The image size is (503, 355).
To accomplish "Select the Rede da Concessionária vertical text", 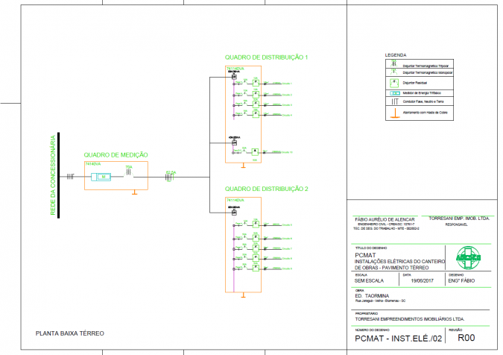I will coord(52,176).
